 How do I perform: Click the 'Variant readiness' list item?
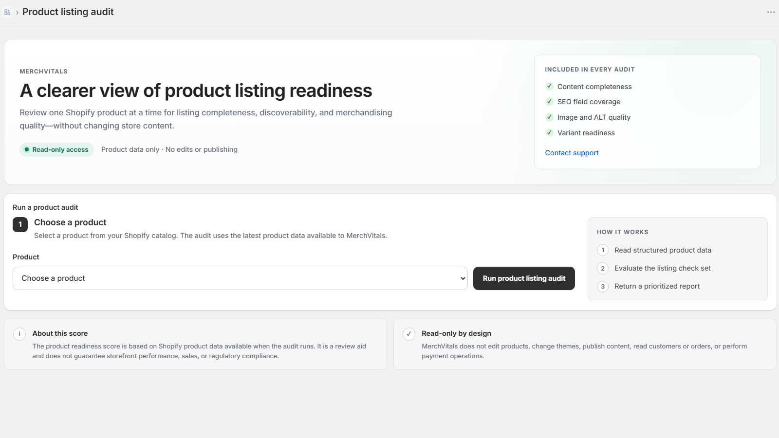tap(586, 133)
